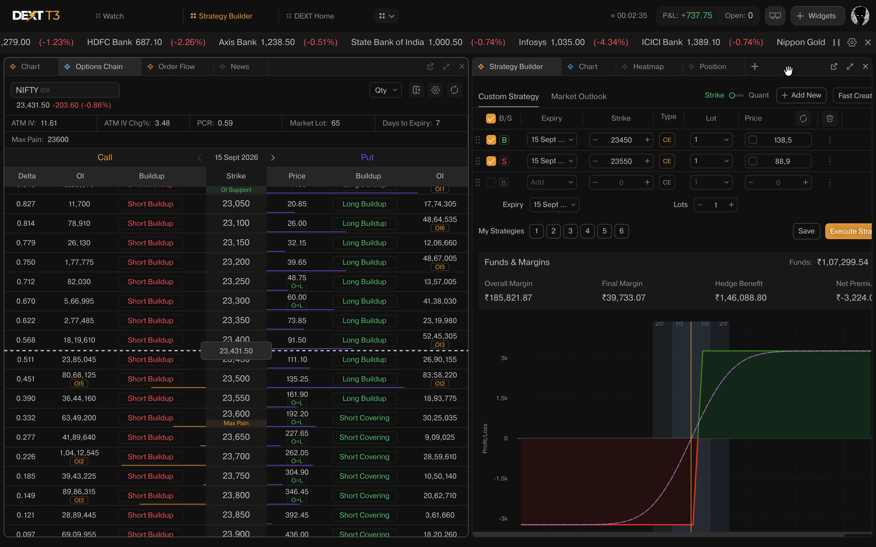The height and width of the screenshot is (547, 876).
Task: Uncheck the 23550 strike leg checkbox
Action: tap(491, 161)
